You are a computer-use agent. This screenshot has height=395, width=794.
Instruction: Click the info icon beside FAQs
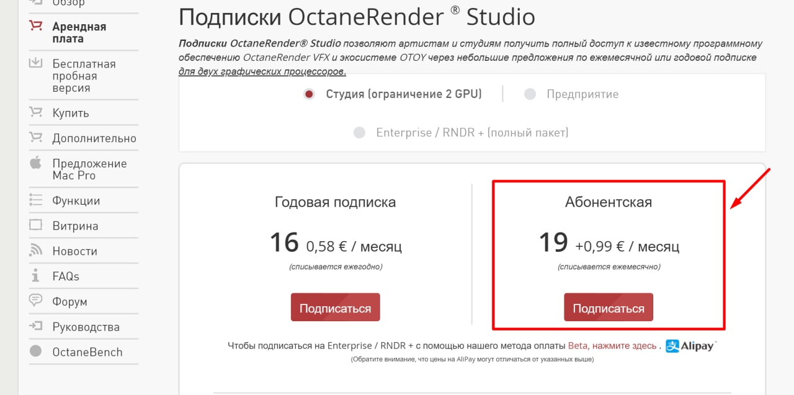(x=35, y=275)
